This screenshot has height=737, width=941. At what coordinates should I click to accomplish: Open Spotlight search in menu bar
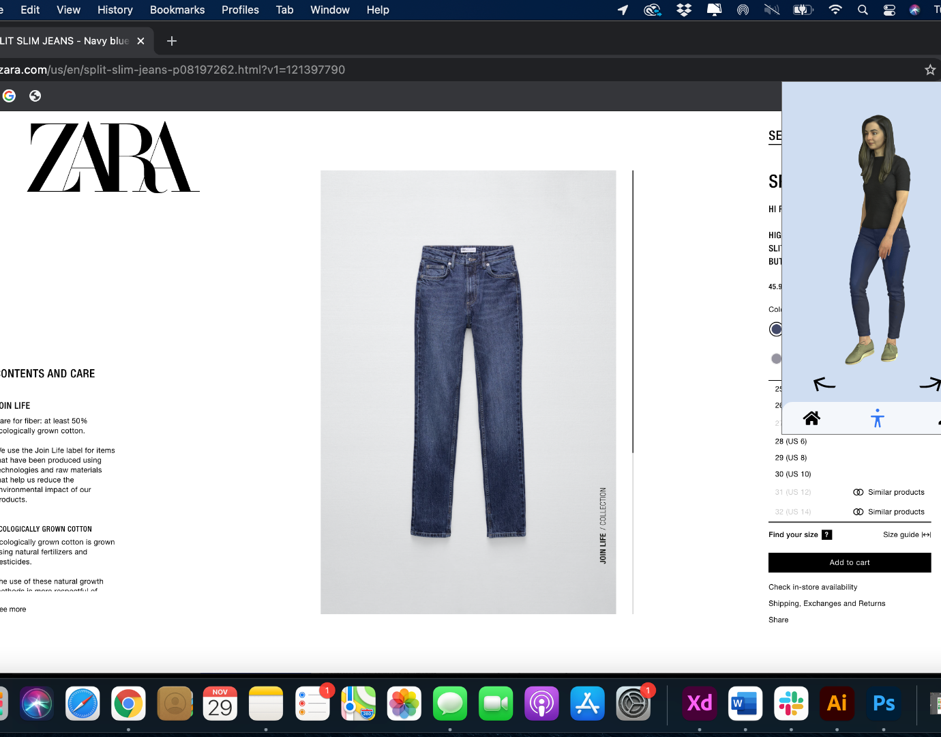pyautogui.click(x=863, y=10)
